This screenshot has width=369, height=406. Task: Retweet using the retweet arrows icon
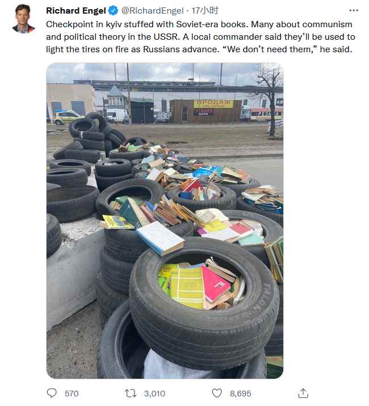tap(131, 393)
